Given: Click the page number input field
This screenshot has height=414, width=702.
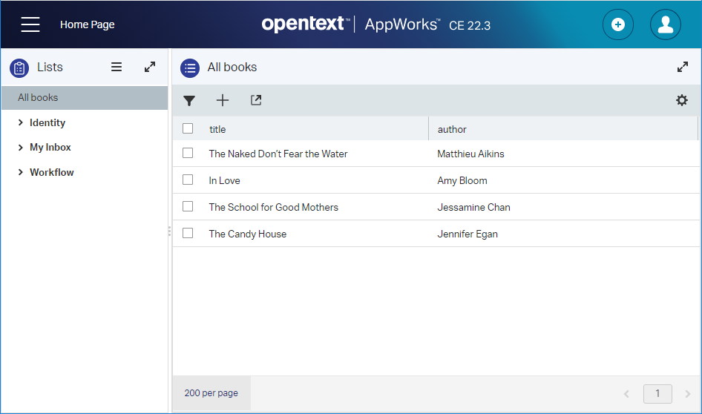Looking at the screenshot, I should pos(657,393).
